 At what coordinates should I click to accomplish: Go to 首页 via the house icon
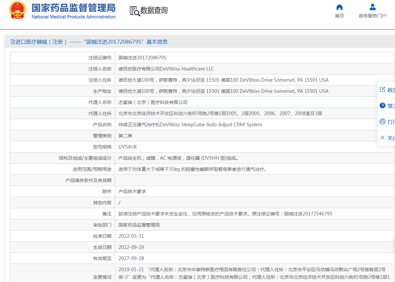point(339,7)
